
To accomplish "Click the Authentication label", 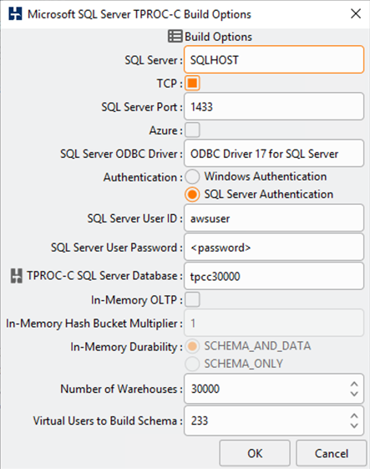I will [143, 177].
